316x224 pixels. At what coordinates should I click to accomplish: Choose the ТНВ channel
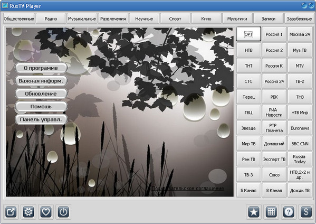point(300,97)
